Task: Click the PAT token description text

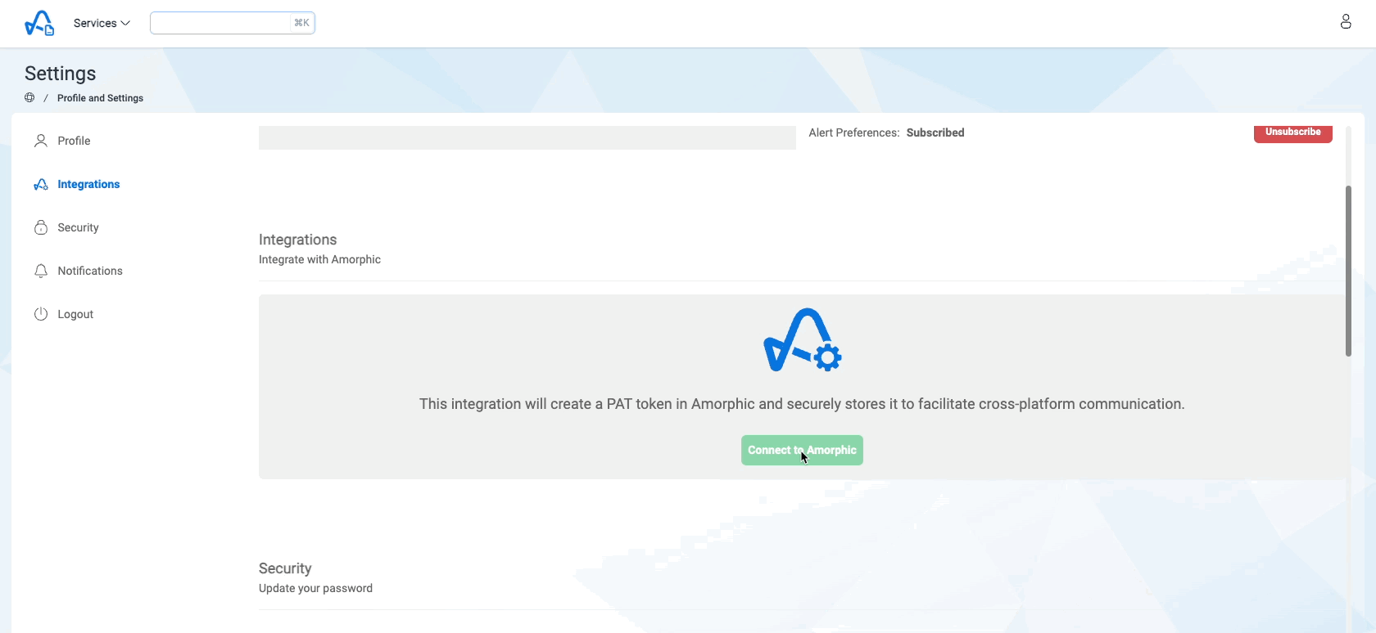Action: (802, 404)
